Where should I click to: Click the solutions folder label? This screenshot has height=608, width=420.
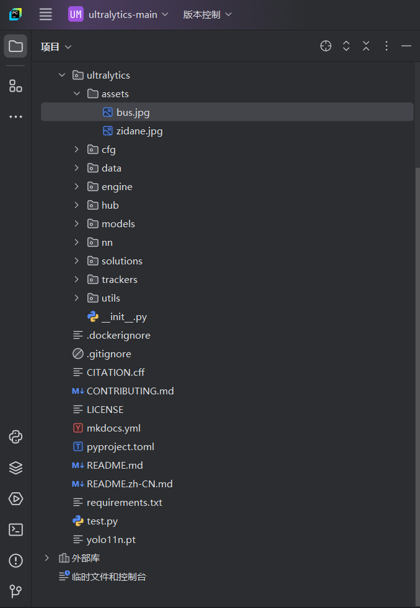click(122, 261)
